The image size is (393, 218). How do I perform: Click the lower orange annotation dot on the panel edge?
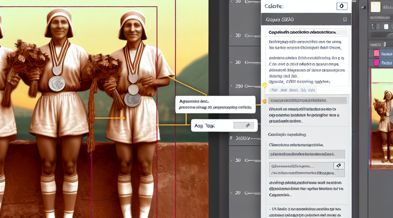tap(264, 101)
